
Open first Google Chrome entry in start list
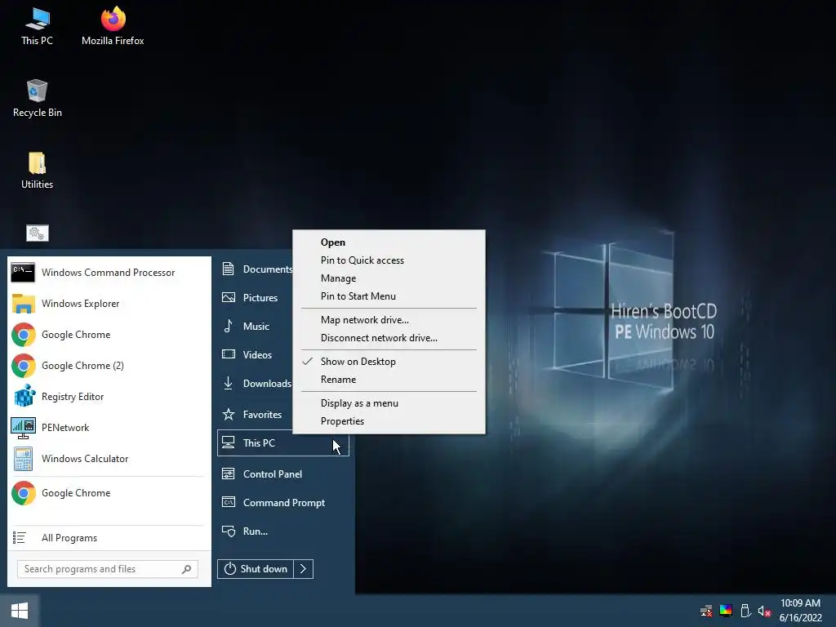pyautogui.click(x=107, y=334)
